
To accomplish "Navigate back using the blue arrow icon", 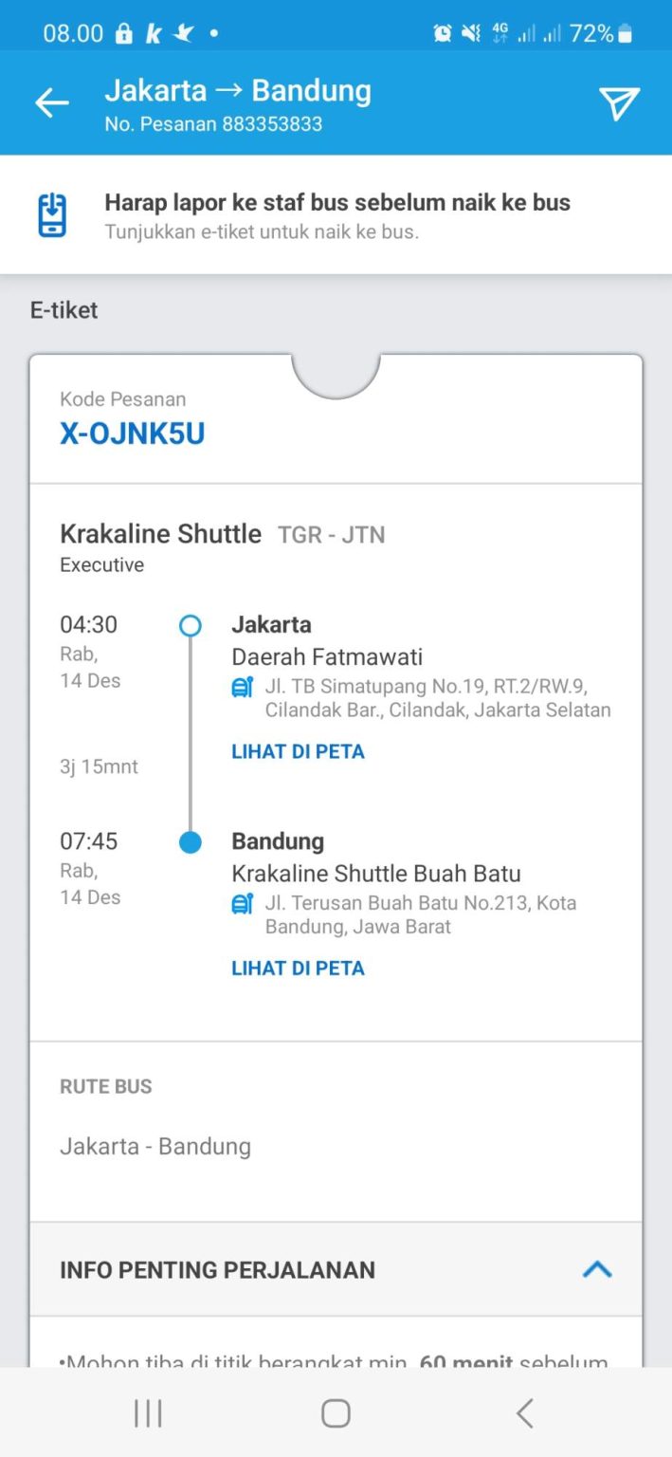I will pyautogui.click(x=51, y=102).
